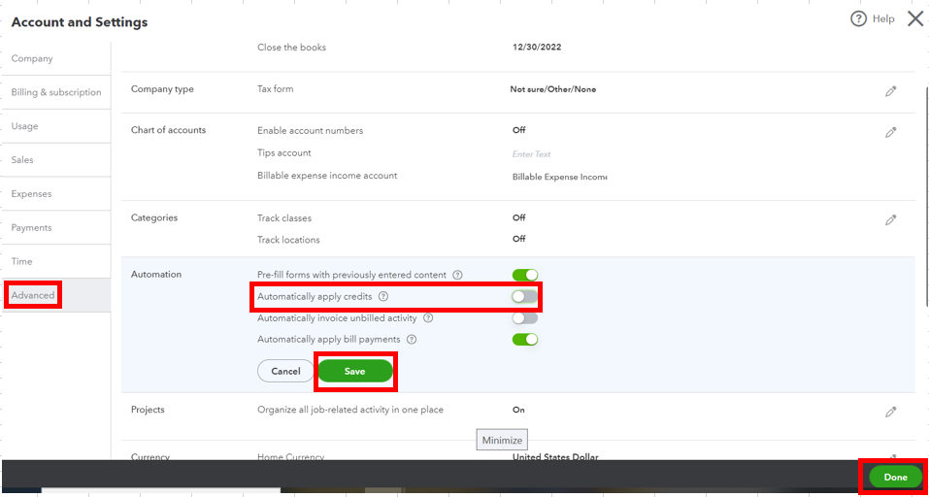
Task: Disable Pre-fill forms with previously entered content
Action: tap(524, 275)
